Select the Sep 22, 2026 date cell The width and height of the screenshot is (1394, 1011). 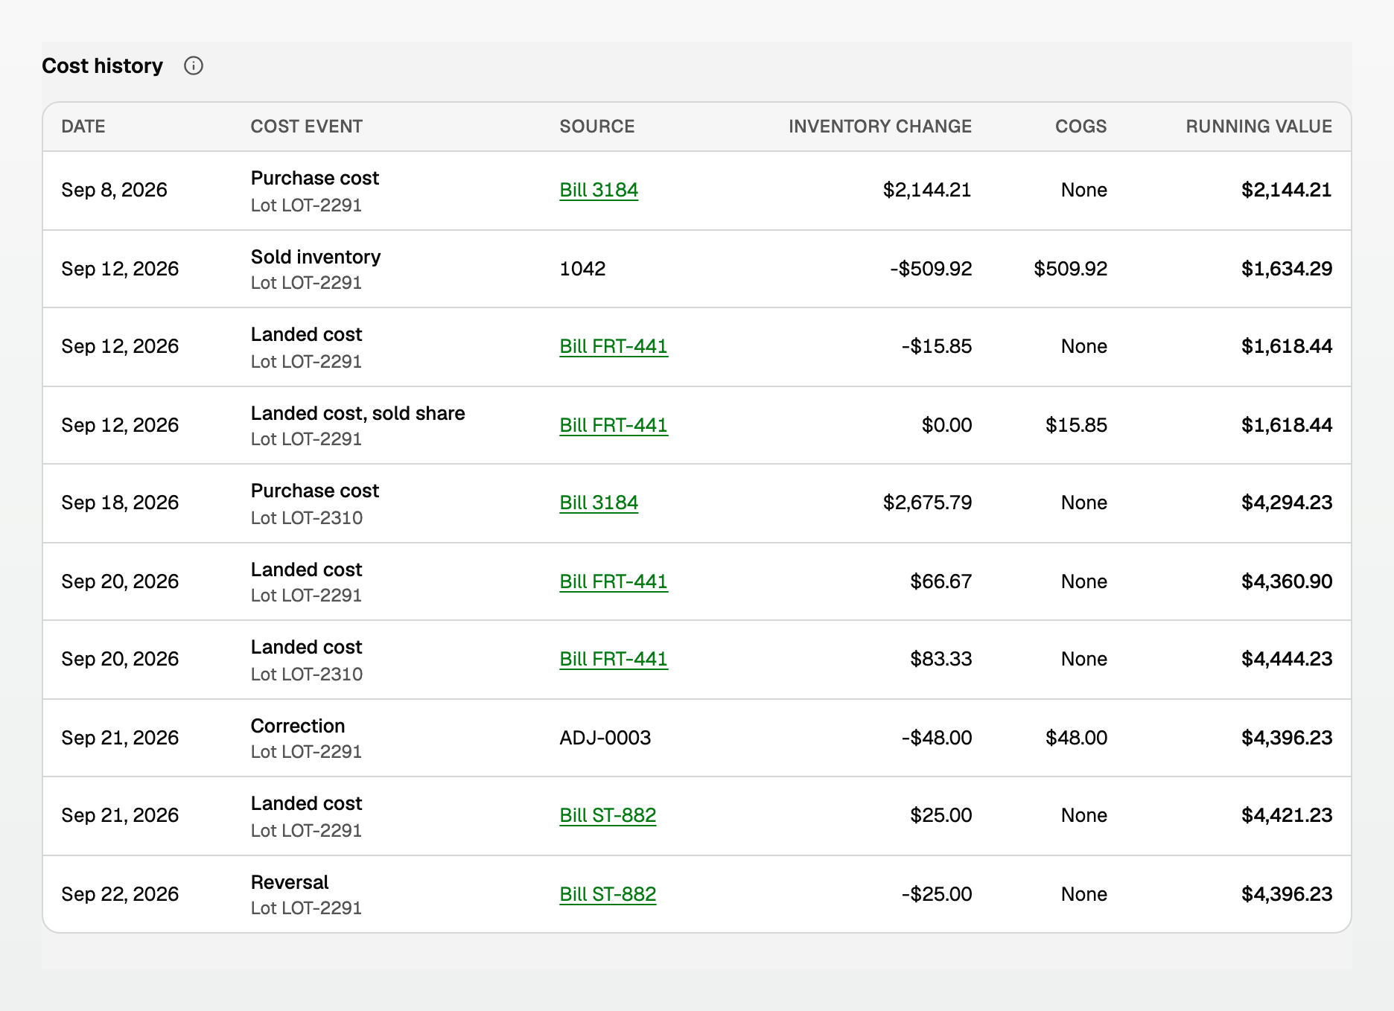click(120, 894)
